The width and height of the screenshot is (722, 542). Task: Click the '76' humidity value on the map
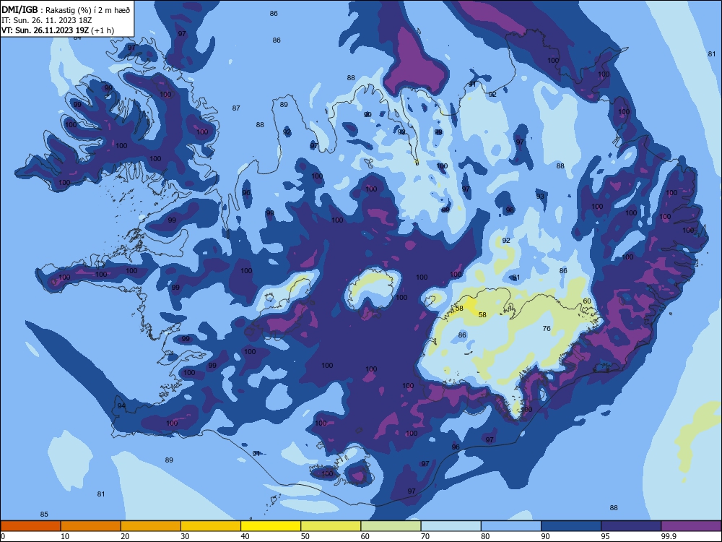(x=547, y=329)
